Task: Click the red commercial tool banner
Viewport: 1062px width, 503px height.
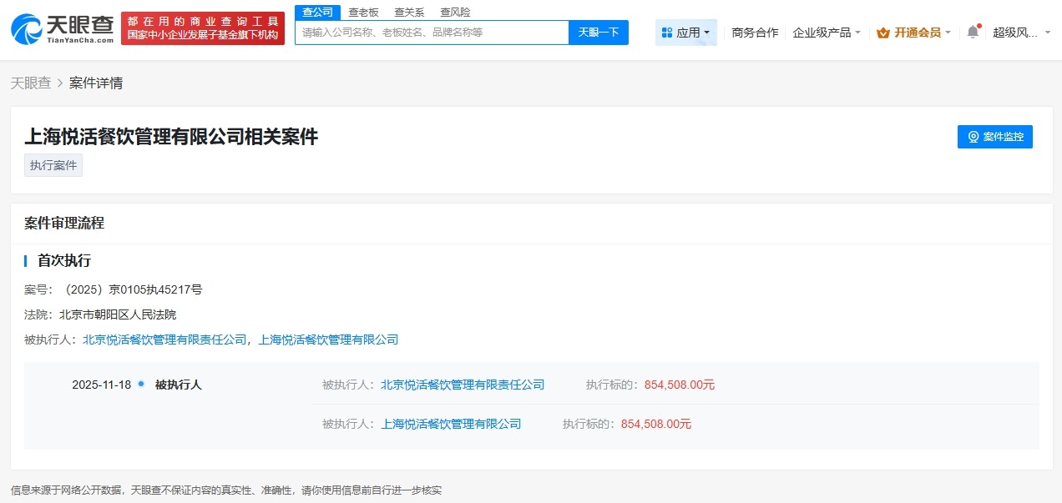Action: pyautogui.click(x=202, y=27)
